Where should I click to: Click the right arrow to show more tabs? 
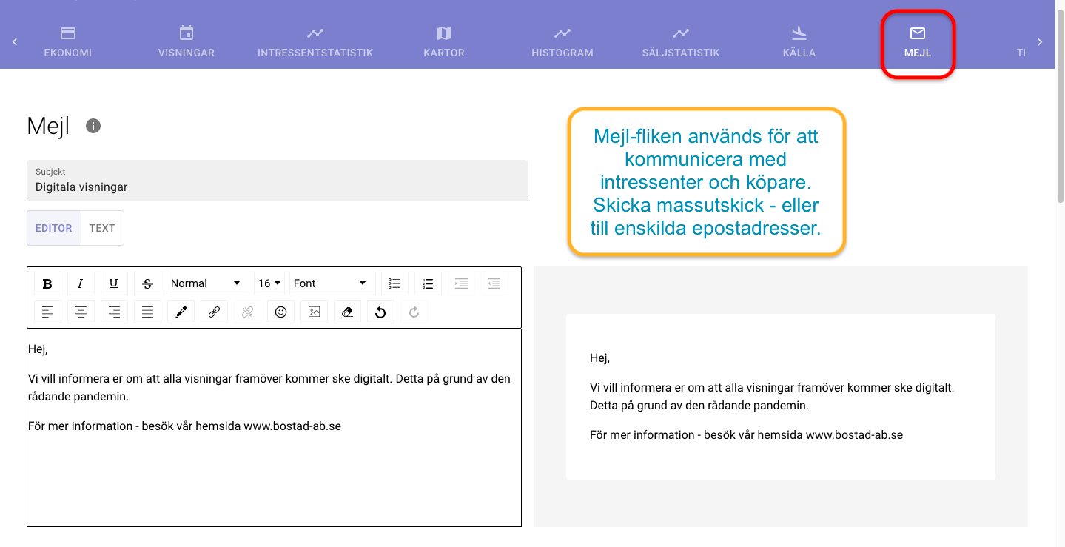click(1041, 42)
